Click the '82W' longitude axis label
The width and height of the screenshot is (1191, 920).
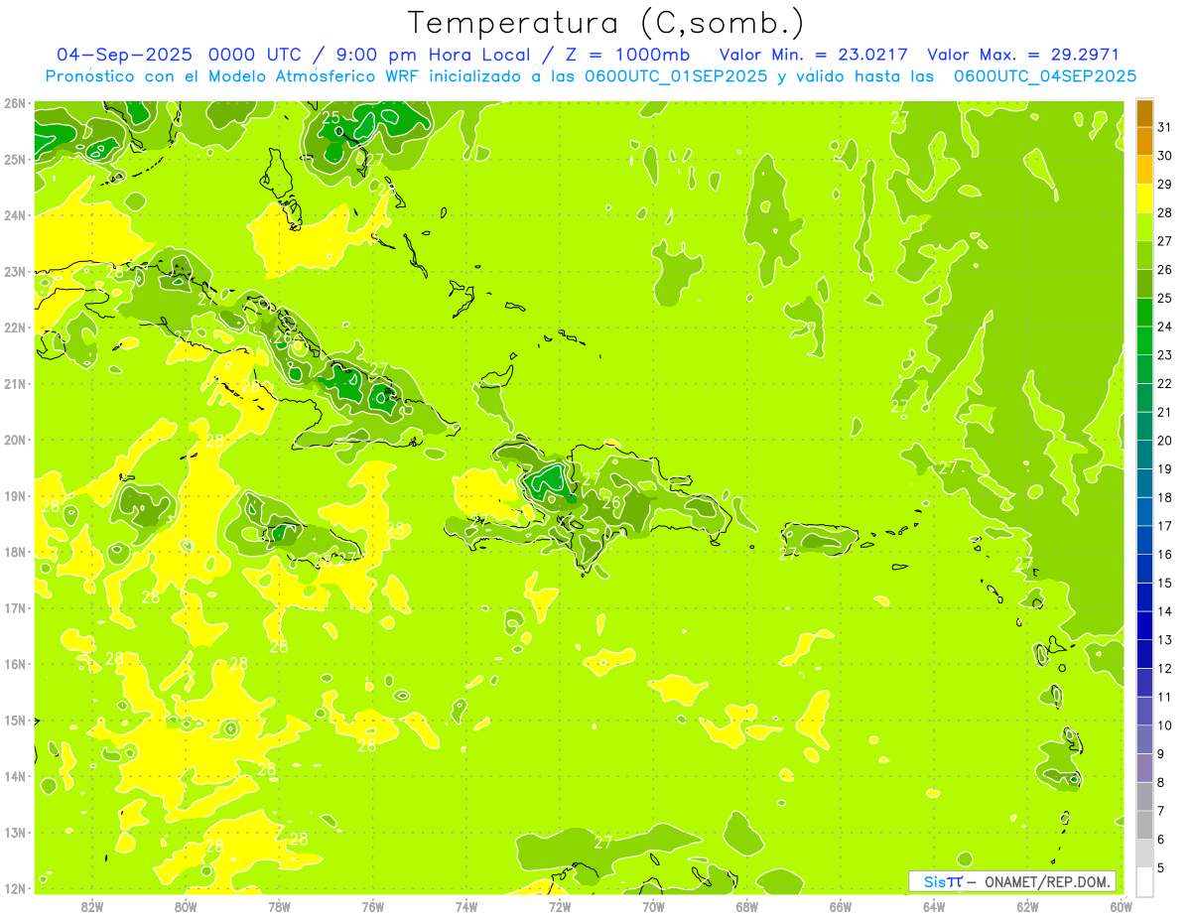[x=92, y=906]
